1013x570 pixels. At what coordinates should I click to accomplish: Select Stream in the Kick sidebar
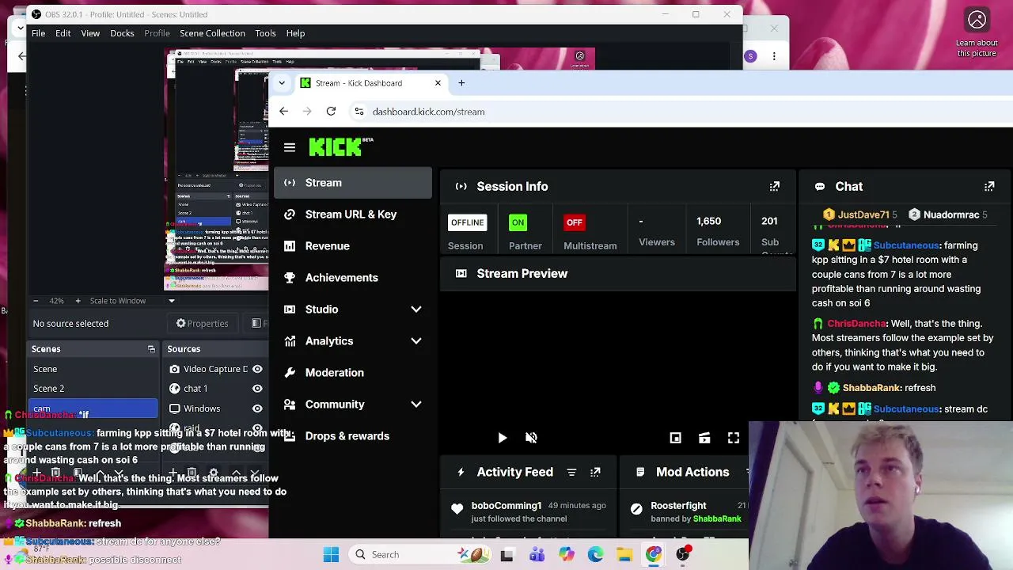[x=353, y=183]
